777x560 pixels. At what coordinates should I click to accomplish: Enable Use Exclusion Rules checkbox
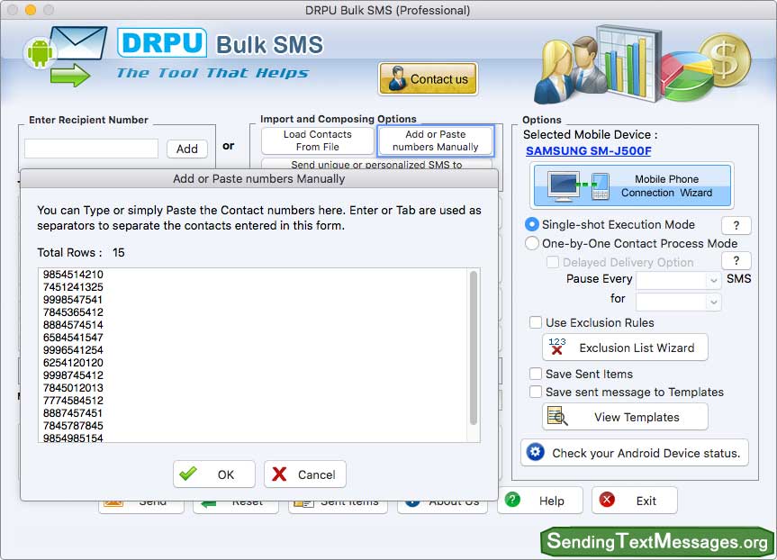point(536,322)
